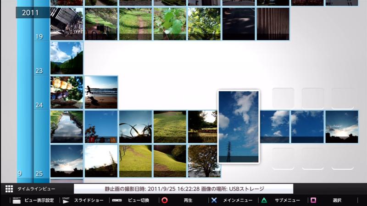The width and height of the screenshot is (367, 206).
Task: Open the dark pavement shadows photo
Action: click(x=239, y=24)
